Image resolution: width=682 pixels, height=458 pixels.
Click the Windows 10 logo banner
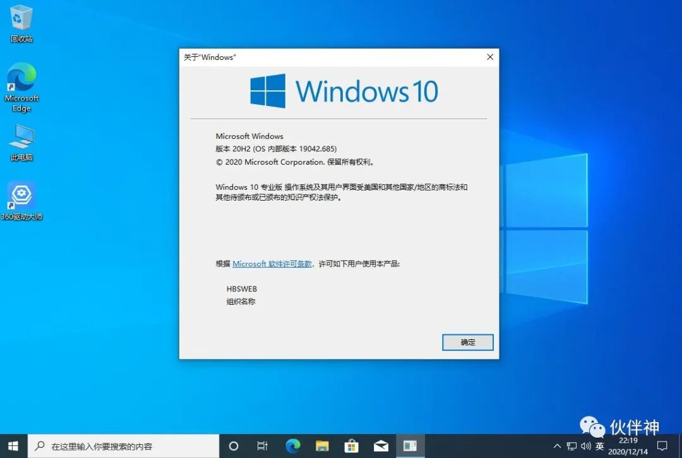coord(344,91)
